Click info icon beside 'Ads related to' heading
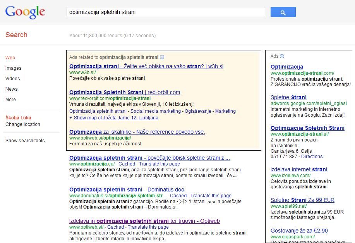Image resolution: width=355 pixels, height=243 pixels. (x=162, y=57)
